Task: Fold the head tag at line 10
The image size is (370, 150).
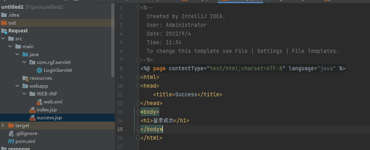Action: point(138,86)
